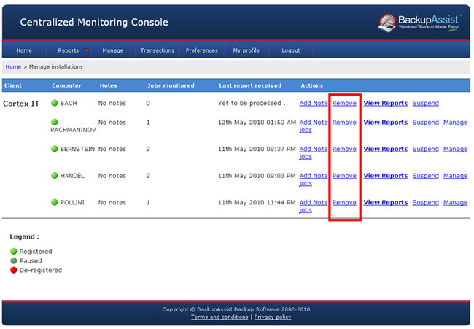Click the Registered legend green icon
The width and height of the screenshot is (474, 329).
[14, 251]
